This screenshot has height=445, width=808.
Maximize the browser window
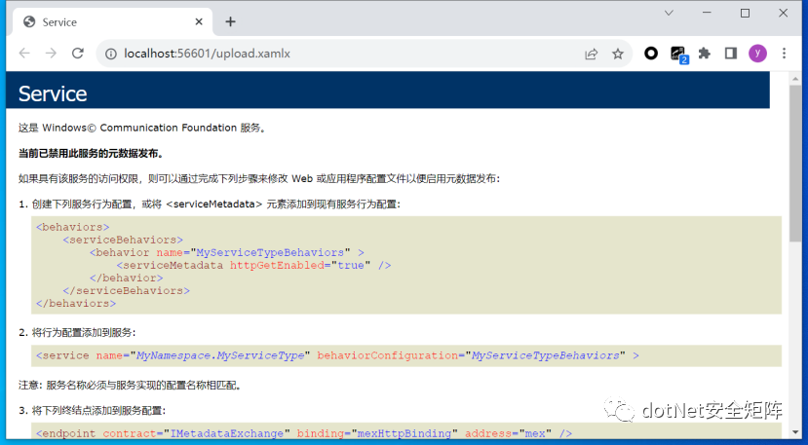[x=745, y=14]
